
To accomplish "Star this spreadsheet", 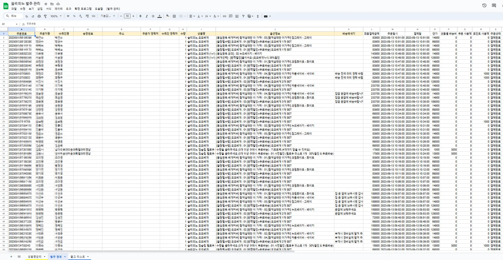I will click(46, 4).
